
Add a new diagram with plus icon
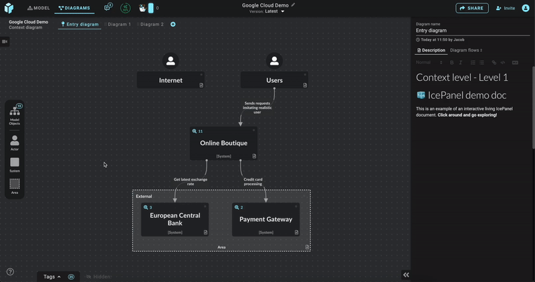[173, 24]
